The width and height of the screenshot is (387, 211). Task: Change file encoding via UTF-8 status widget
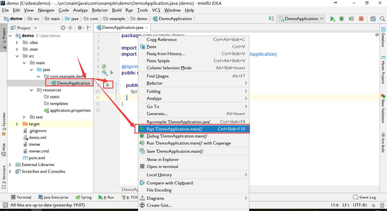pyautogui.click(x=360, y=205)
